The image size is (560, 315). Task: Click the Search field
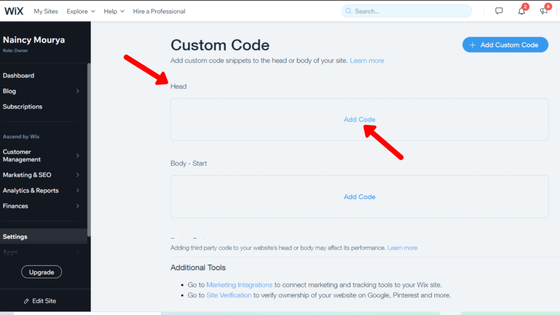pos(406,11)
